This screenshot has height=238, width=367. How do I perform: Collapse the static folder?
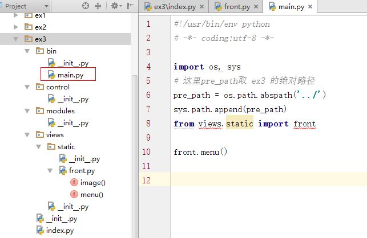coord(39,147)
